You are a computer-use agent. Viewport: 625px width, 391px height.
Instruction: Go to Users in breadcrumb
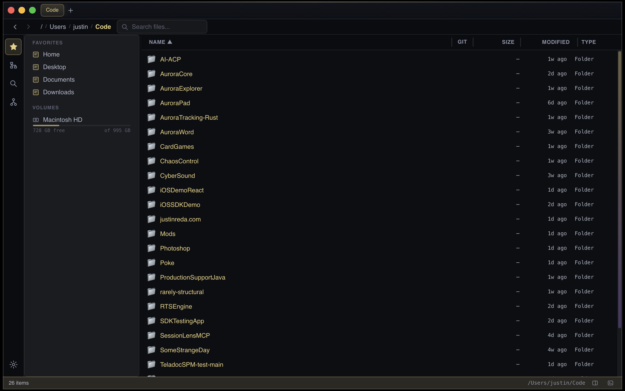tap(58, 27)
